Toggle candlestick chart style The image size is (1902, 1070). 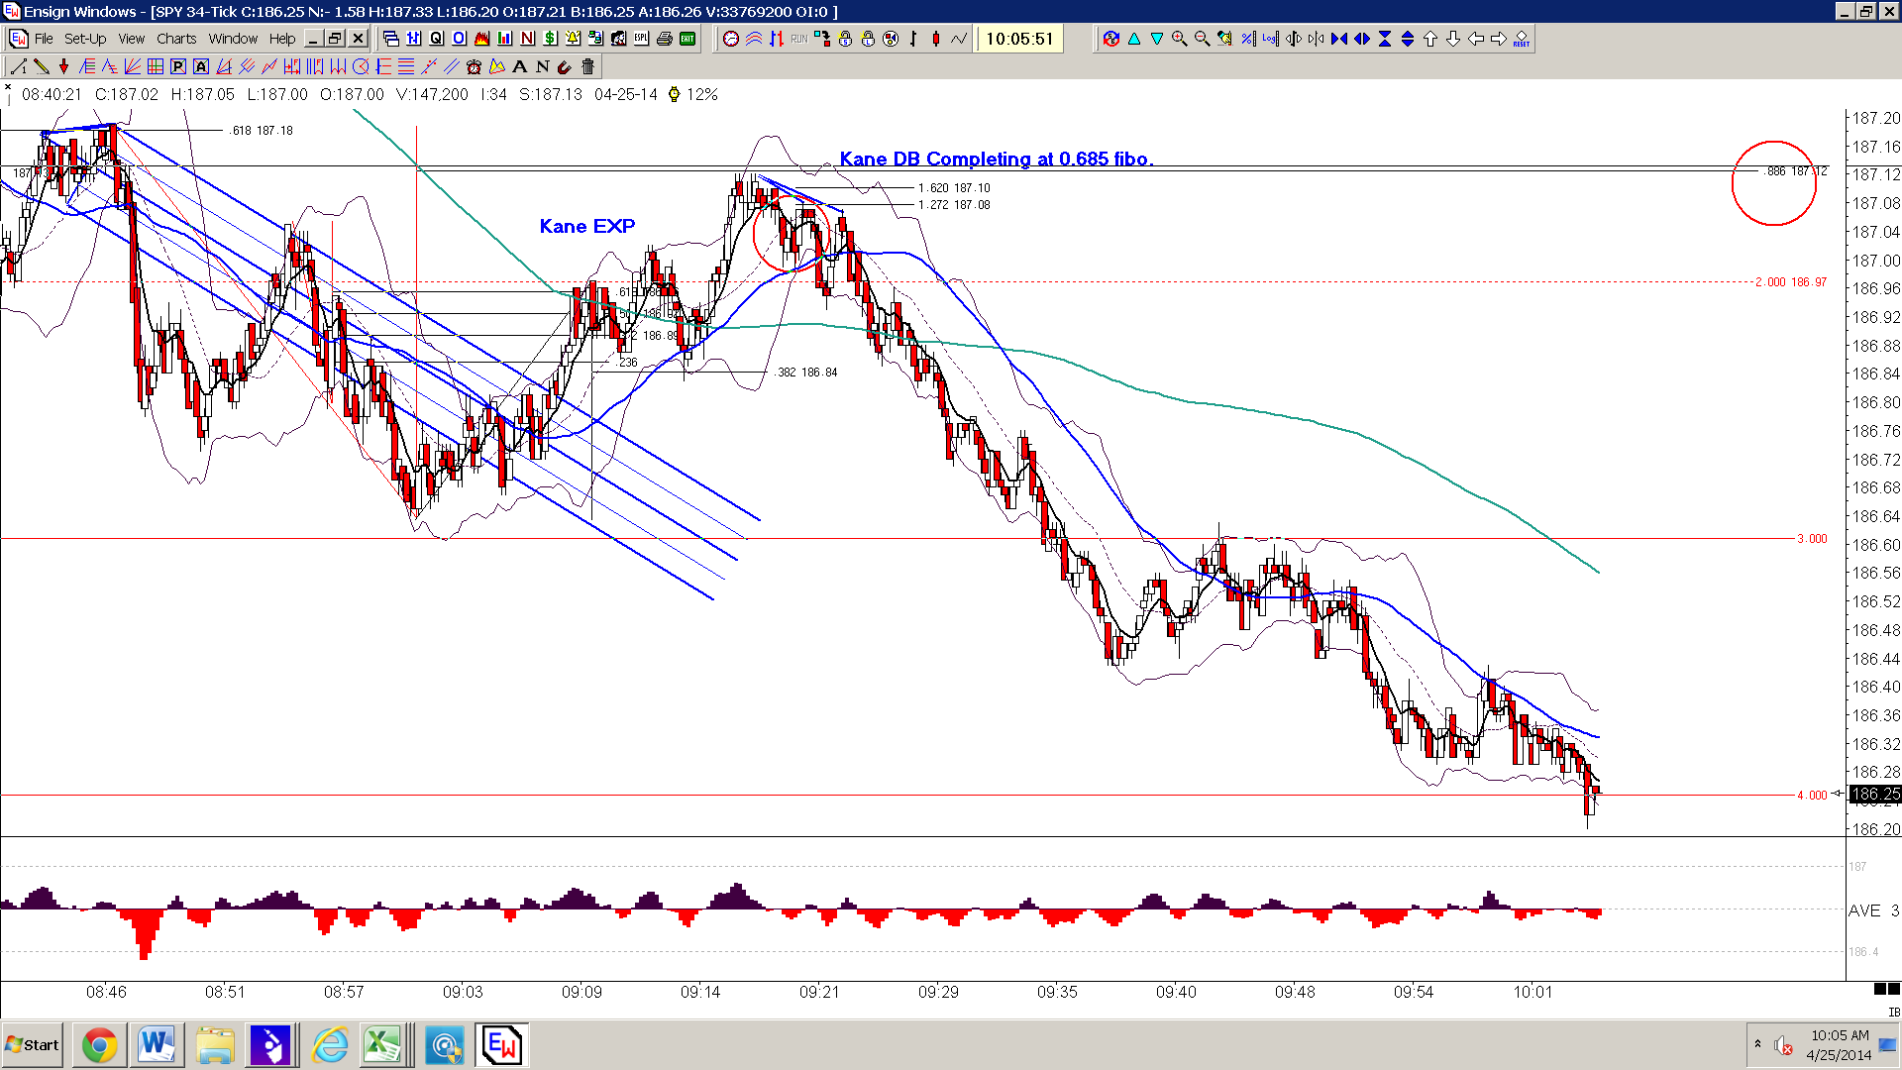936,39
